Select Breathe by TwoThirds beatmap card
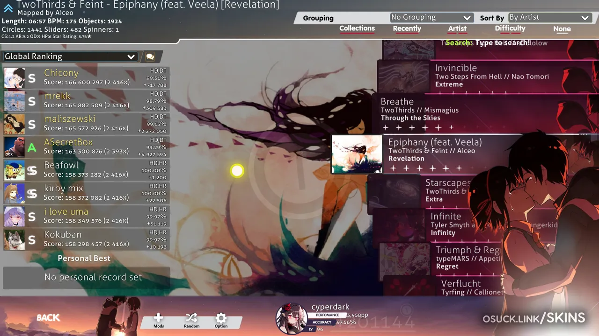This screenshot has height=336, width=599. pos(485,113)
